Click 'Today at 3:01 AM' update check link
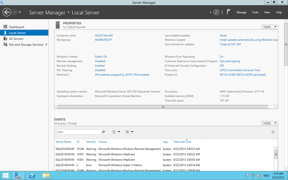Image resolution: width=288 pixels, height=180 pixels. point(230,44)
